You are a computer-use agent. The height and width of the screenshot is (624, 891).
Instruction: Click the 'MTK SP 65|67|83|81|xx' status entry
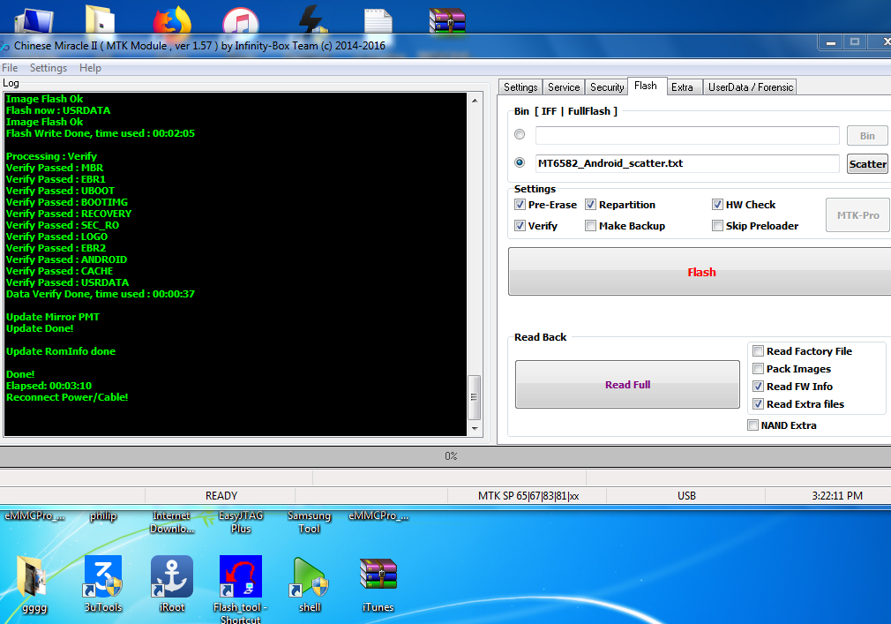pyautogui.click(x=528, y=495)
